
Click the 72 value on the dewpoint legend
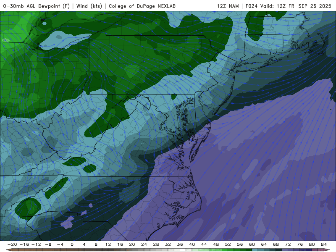coord(288,244)
